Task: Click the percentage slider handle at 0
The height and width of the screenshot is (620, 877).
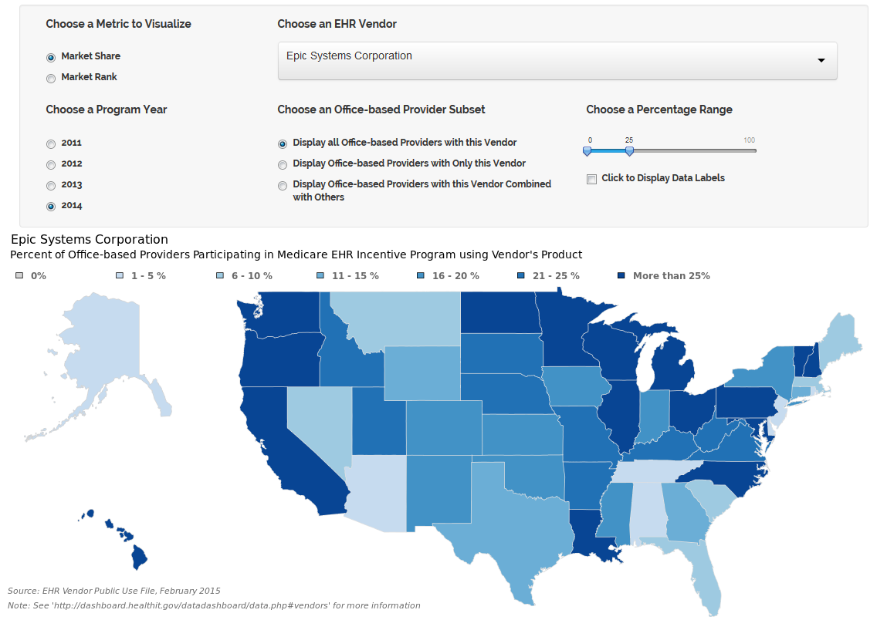Action: [587, 151]
